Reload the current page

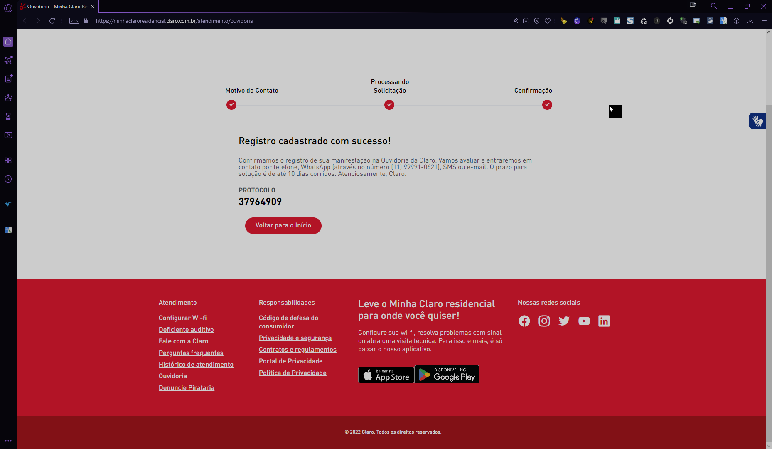(52, 21)
